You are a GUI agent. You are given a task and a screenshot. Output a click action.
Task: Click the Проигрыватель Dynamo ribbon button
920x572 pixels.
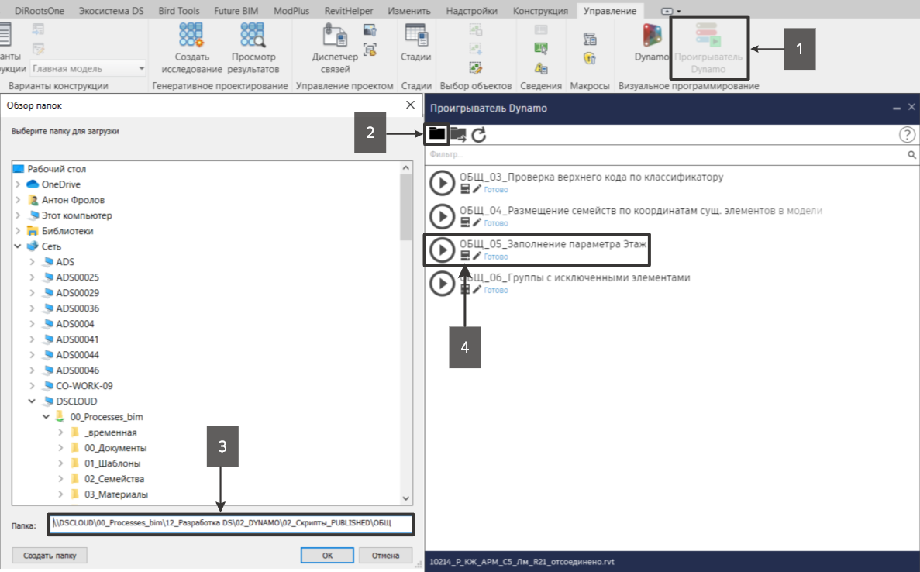(x=708, y=48)
